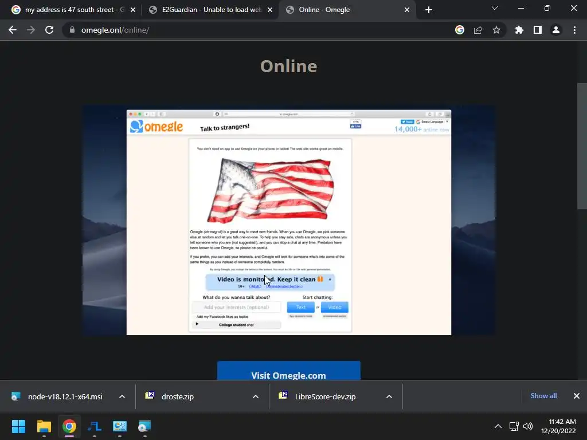Viewport: 587px width, 440px height.
Task: Close the downloads bar
Action: (577, 396)
